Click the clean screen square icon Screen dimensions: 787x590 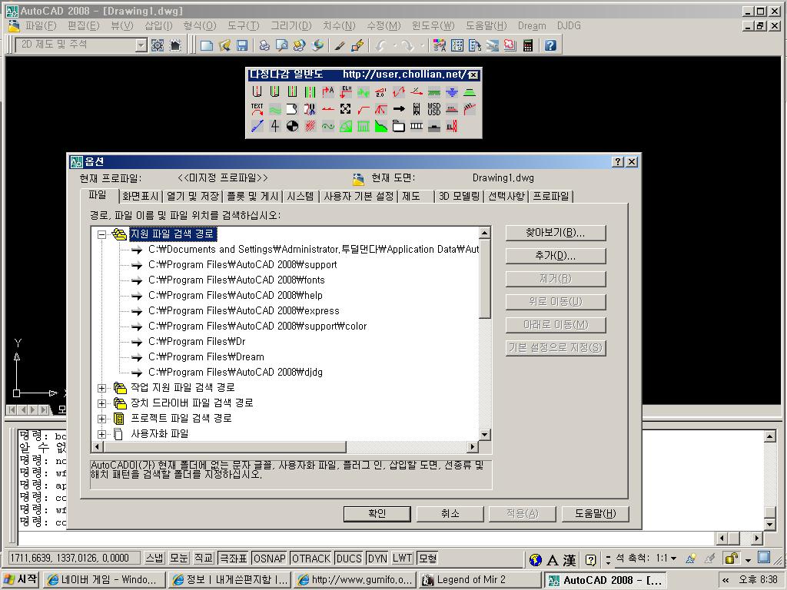tap(764, 558)
